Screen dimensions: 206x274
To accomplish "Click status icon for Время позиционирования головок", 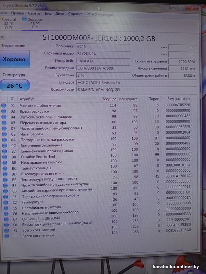I will (7, 225).
